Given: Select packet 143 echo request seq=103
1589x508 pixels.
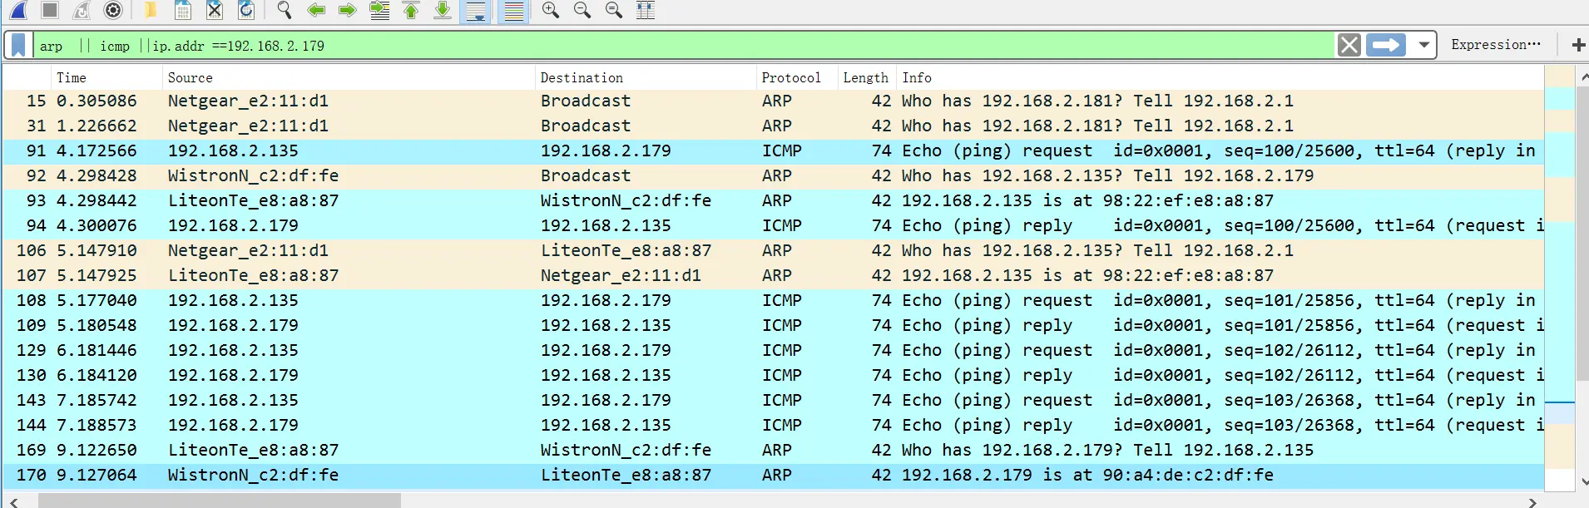Looking at the screenshot, I should point(773,400).
